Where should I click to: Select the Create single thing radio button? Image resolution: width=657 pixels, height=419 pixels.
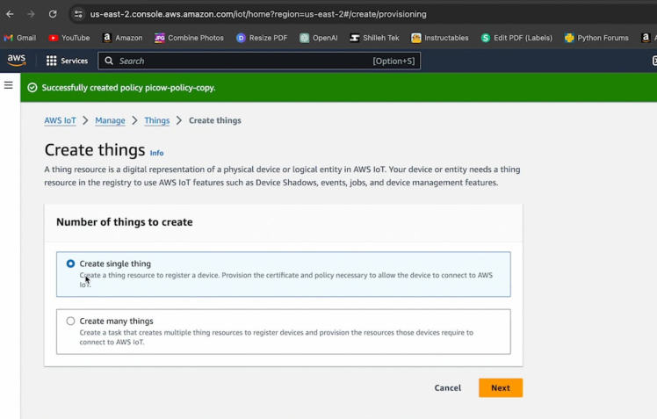point(70,264)
